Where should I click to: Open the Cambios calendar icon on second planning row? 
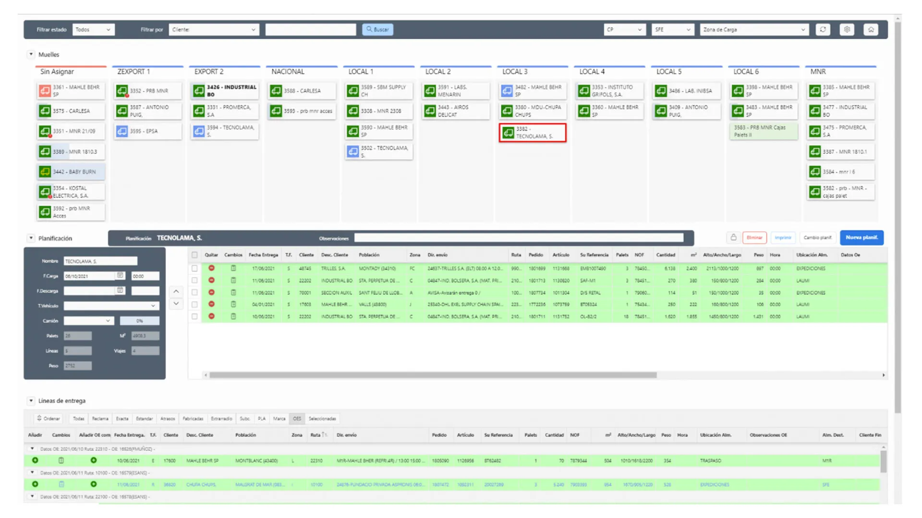tap(233, 281)
